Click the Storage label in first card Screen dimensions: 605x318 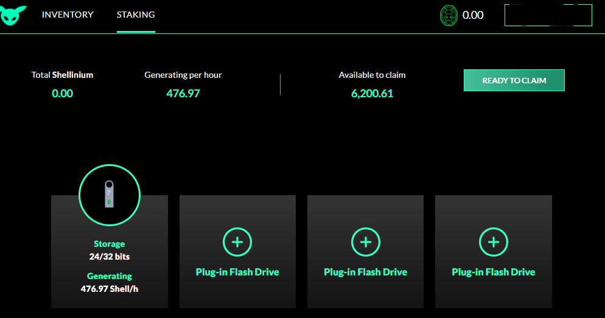click(109, 244)
